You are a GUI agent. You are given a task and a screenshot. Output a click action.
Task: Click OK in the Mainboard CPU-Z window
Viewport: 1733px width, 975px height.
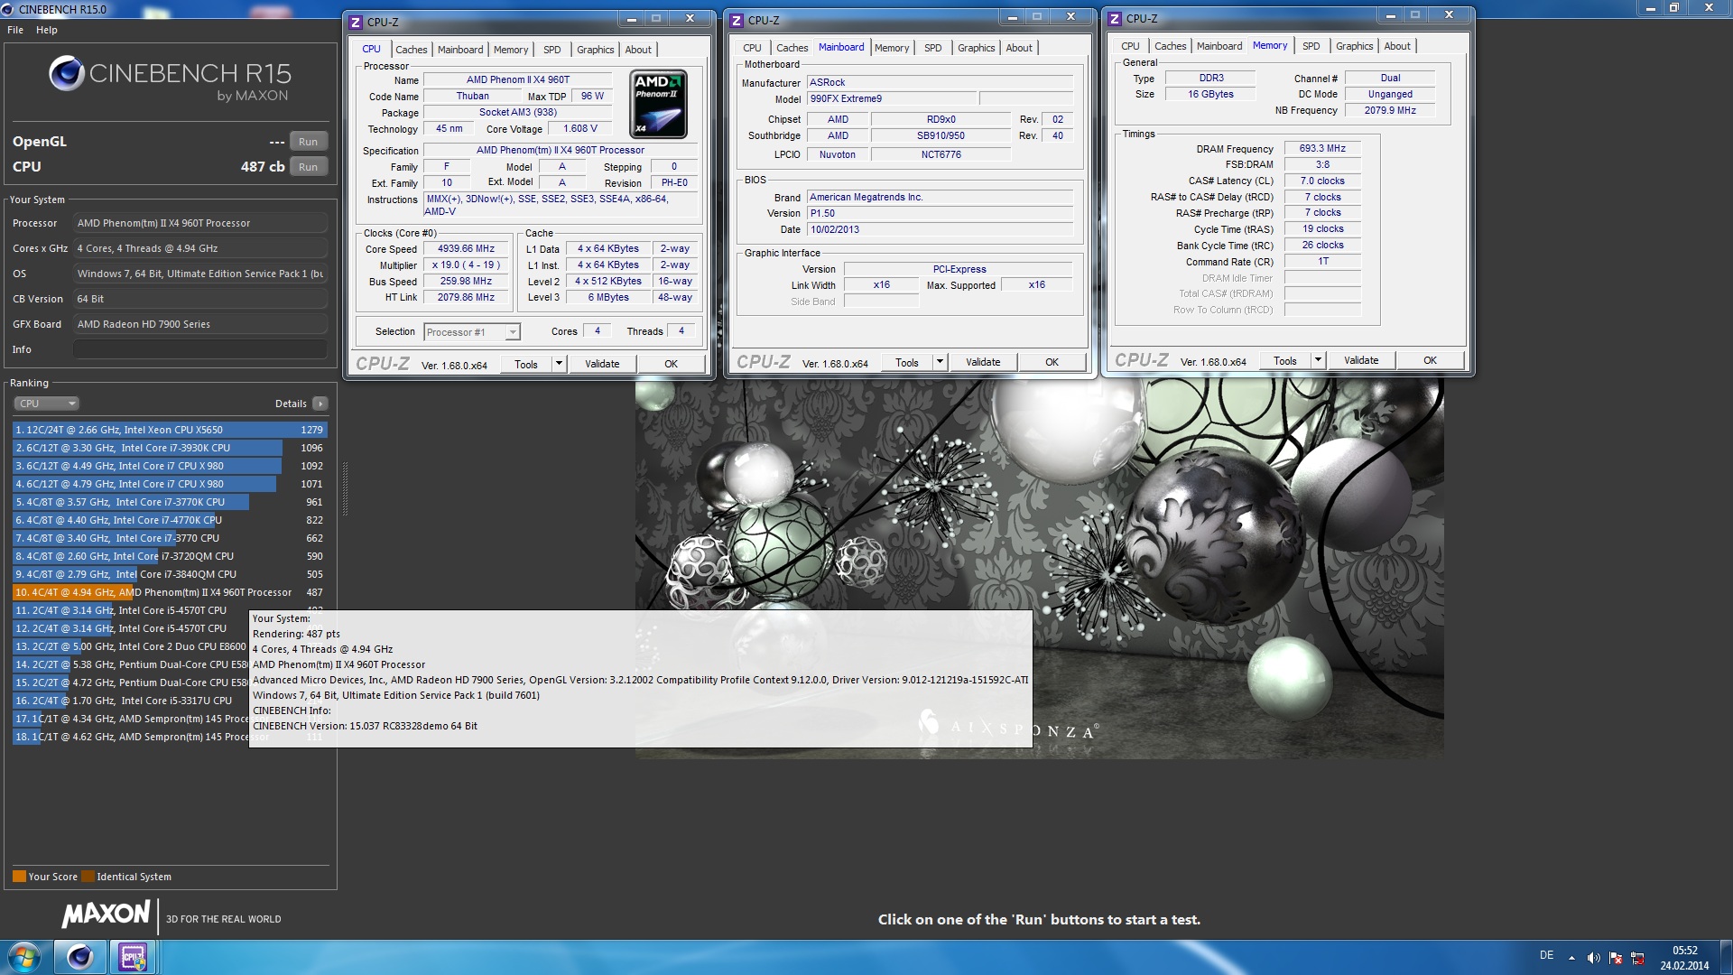pos(1052,362)
